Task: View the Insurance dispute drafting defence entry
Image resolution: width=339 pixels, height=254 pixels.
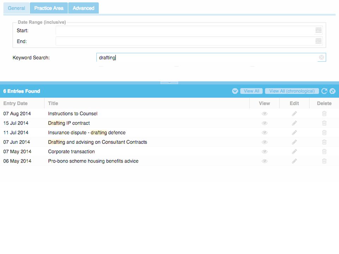Action: point(264,133)
